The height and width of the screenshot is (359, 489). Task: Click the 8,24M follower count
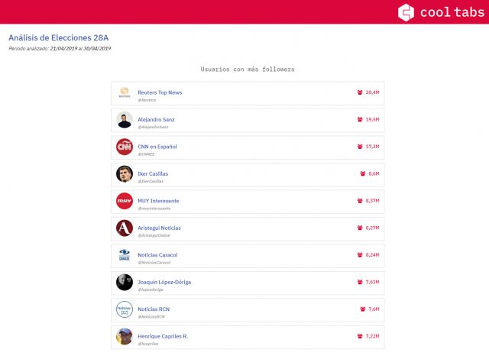tap(372, 255)
